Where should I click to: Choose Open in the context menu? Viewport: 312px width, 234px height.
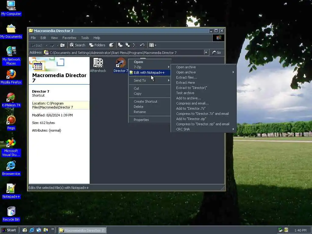(150, 62)
